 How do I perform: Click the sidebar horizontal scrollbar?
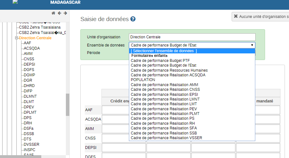(20, 156)
